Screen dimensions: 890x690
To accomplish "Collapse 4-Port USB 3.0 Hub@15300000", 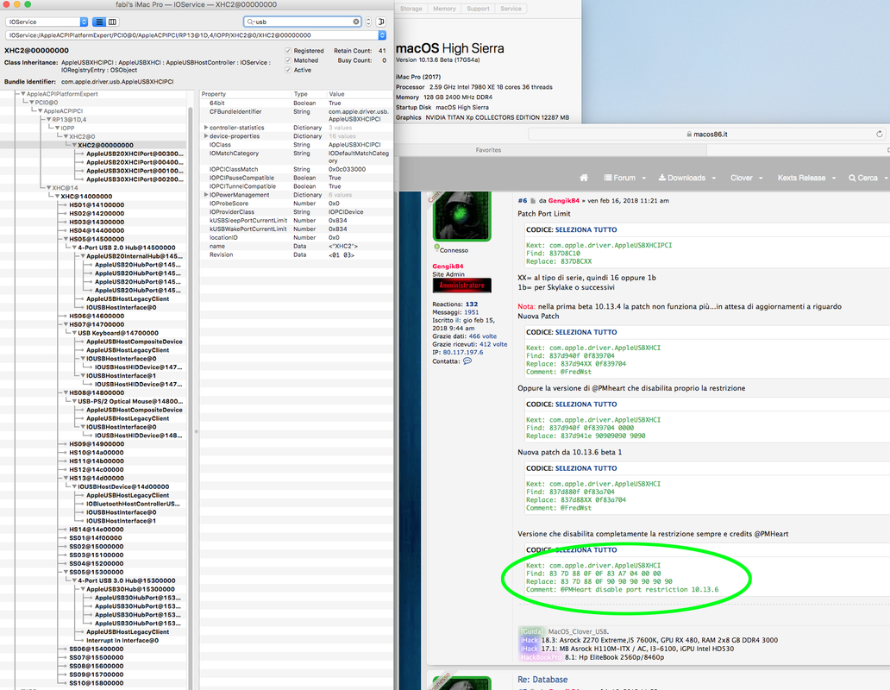I will (74, 580).
